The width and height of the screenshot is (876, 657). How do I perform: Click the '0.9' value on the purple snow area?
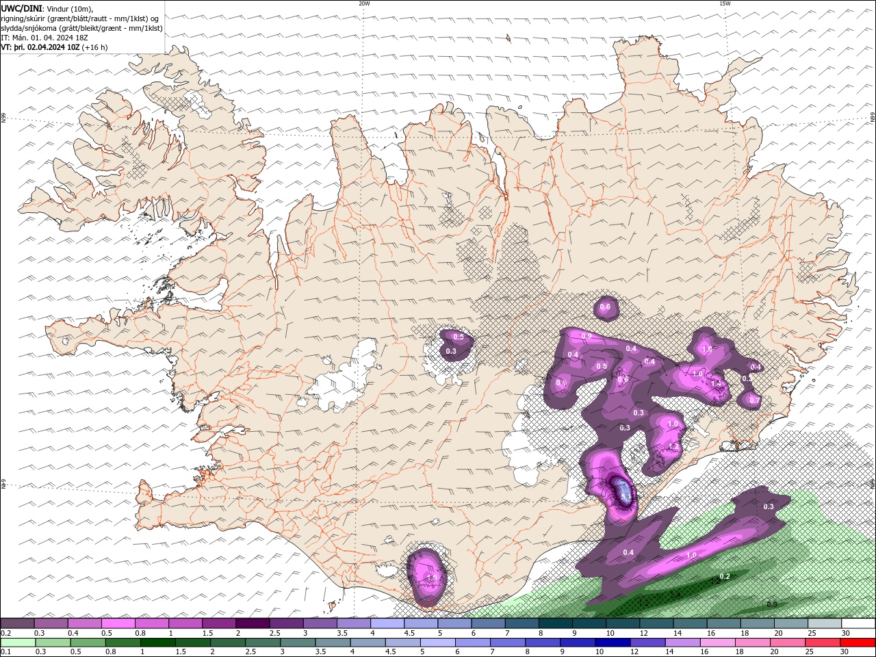click(x=587, y=336)
